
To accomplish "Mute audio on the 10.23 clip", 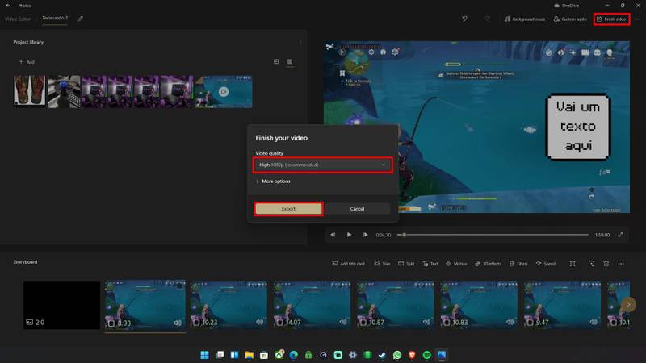I will click(x=259, y=322).
